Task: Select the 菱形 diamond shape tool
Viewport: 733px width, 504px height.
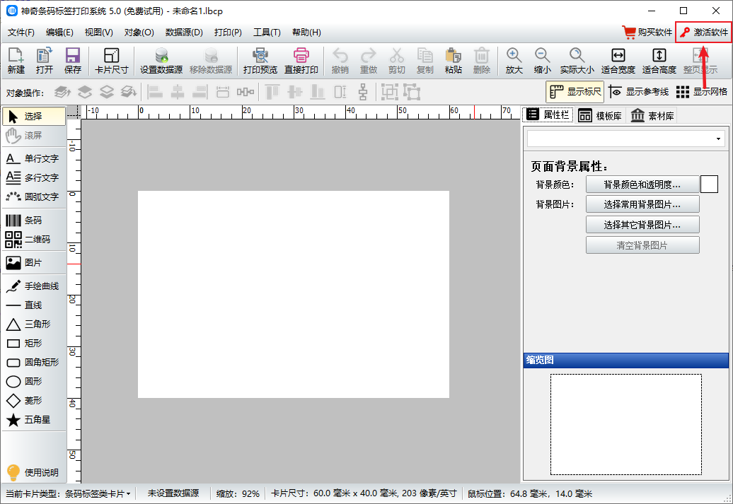Action: (x=34, y=400)
